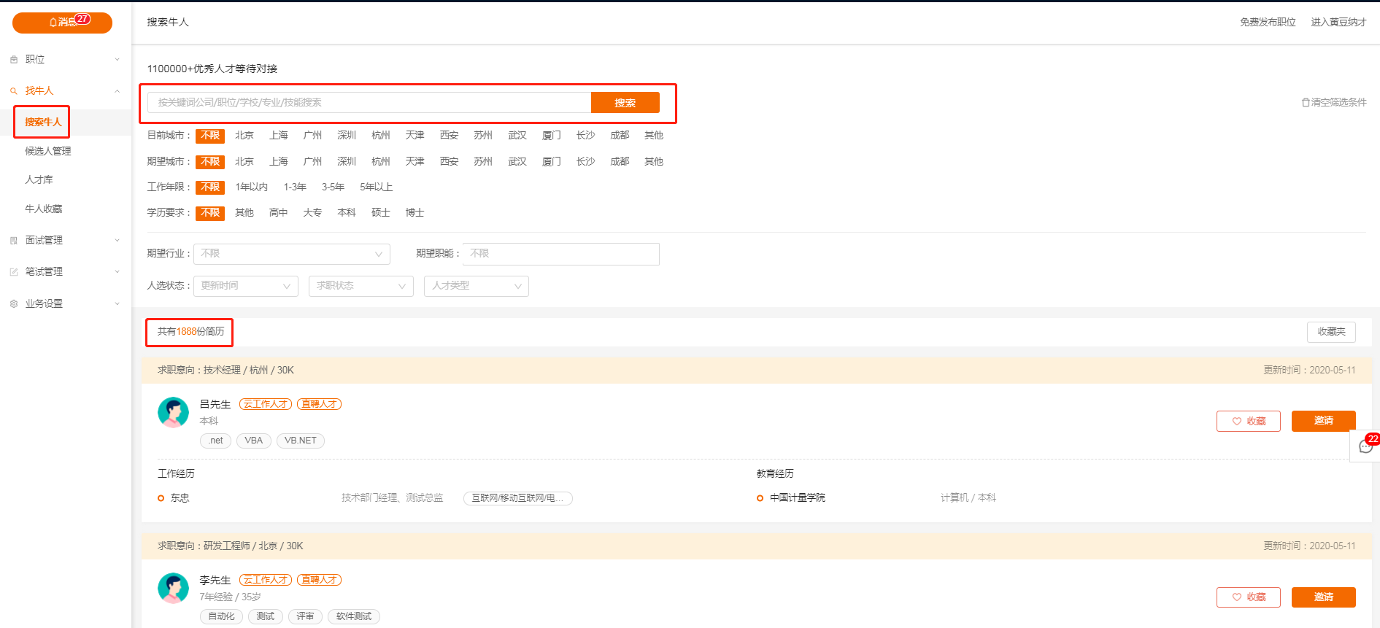Open 人才库 in the sidebar
The image size is (1380, 628).
coord(39,179)
